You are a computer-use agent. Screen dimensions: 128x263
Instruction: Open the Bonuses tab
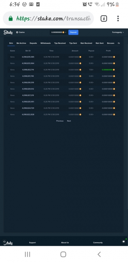(x=111, y=43)
